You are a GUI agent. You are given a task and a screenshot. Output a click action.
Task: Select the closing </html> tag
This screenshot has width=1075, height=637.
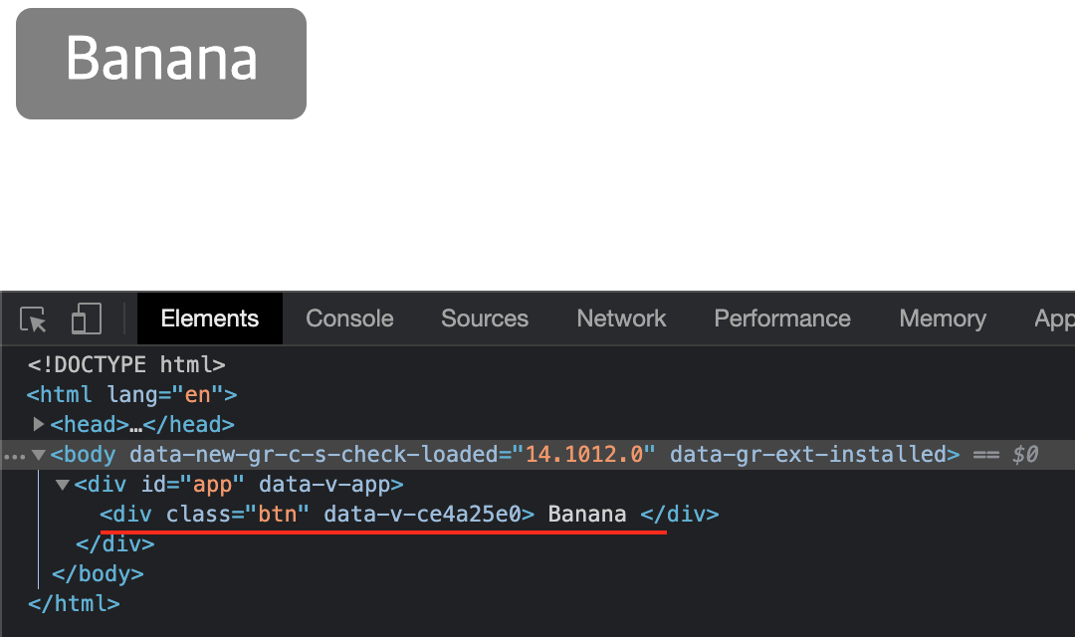point(74,604)
